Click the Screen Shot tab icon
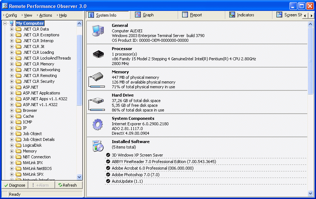Screen dimensions: 316x199 [x=279, y=15]
